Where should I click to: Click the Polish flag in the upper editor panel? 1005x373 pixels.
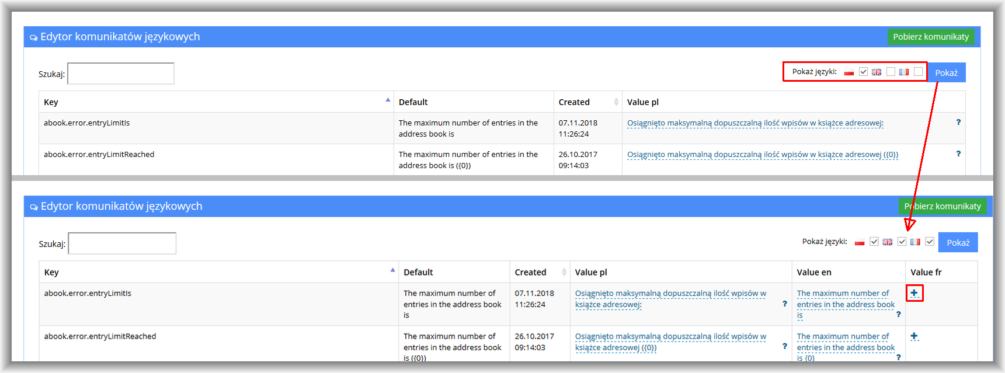coord(849,72)
